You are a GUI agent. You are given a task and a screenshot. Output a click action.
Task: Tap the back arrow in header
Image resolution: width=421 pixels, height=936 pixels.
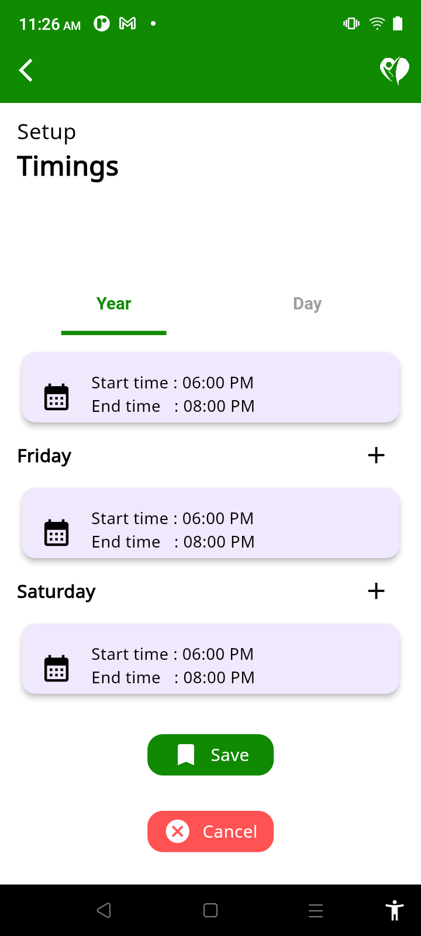click(x=26, y=70)
